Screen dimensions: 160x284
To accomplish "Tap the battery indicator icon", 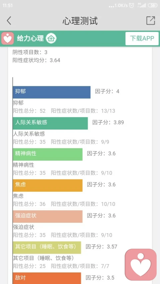I will click(153, 5).
